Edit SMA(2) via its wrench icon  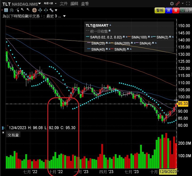click(173, 37)
